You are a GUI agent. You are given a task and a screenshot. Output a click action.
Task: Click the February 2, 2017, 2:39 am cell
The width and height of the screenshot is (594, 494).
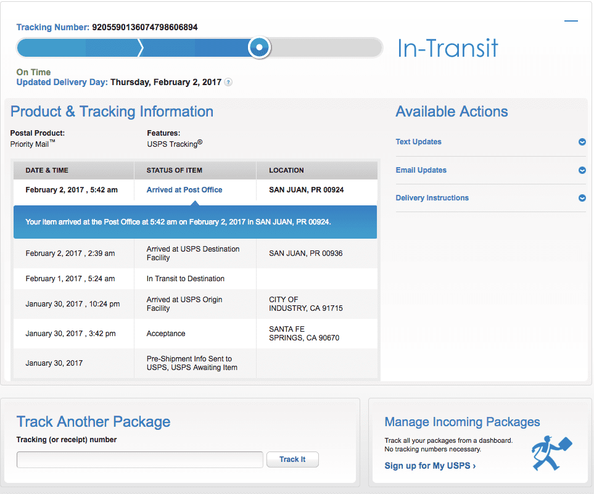70,253
